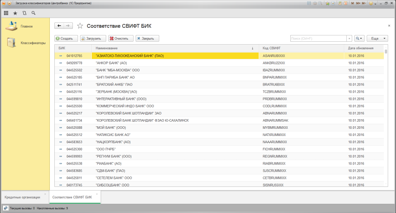Open the search options magnifier dropdown

point(359,38)
